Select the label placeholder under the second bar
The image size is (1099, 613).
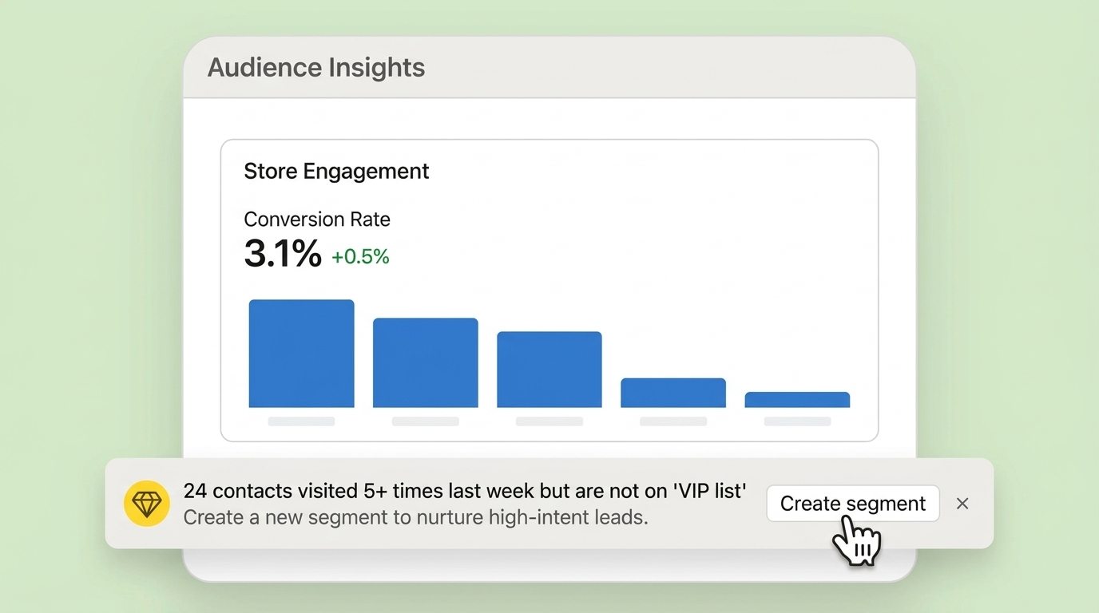click(x=426, y=421)
